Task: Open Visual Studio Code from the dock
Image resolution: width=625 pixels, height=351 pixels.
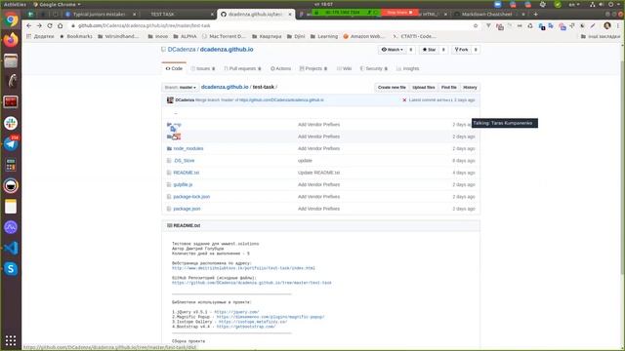Action: (11, 248)
